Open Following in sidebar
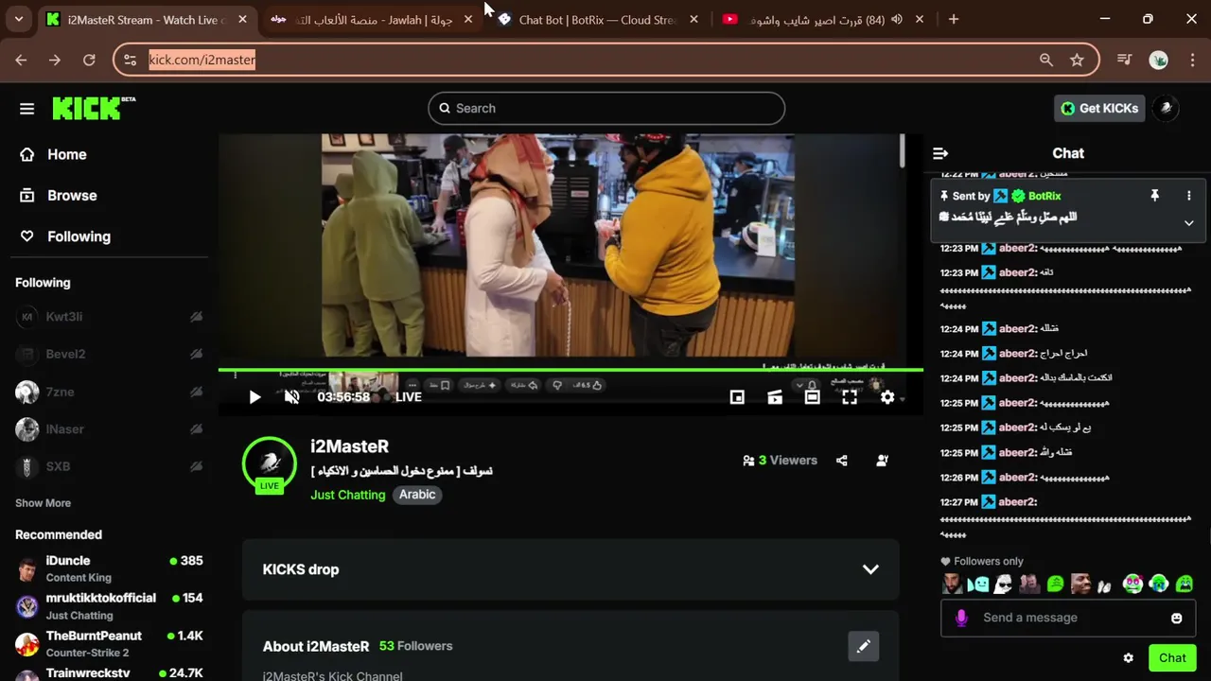The height and width of the screenshot is (681, 1211). pos(79,236)
